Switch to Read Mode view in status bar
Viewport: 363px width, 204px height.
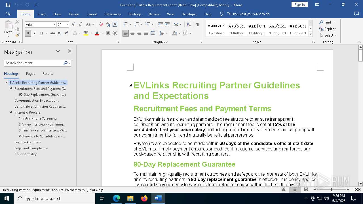tap(283, 190)
